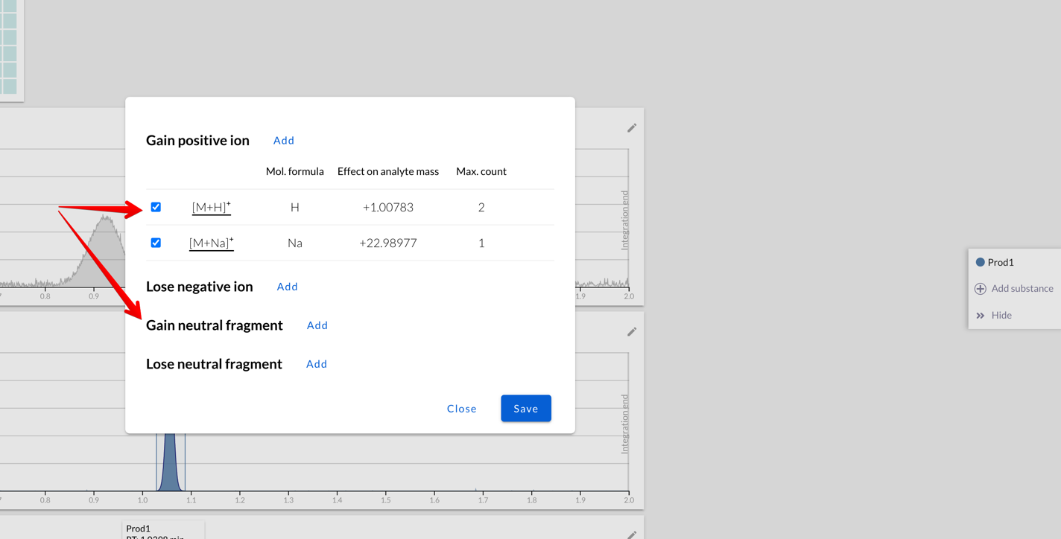Edit the top chromatogram via its pencil icon

[632, 127]
